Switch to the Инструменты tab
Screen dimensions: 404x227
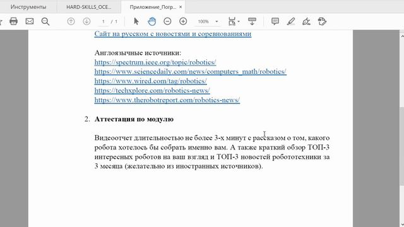tap(28, 7)
